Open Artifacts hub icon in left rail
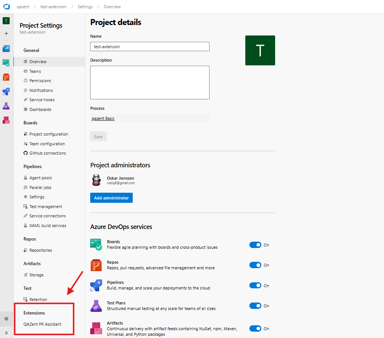This screenshot has height=338, width=384. coord(6,120)
